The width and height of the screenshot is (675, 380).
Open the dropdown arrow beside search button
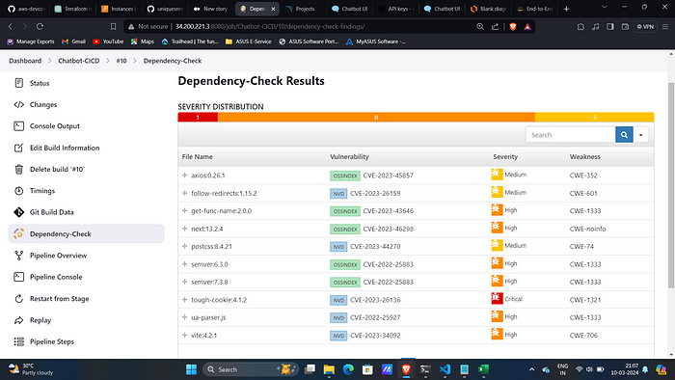pos(641,135)
